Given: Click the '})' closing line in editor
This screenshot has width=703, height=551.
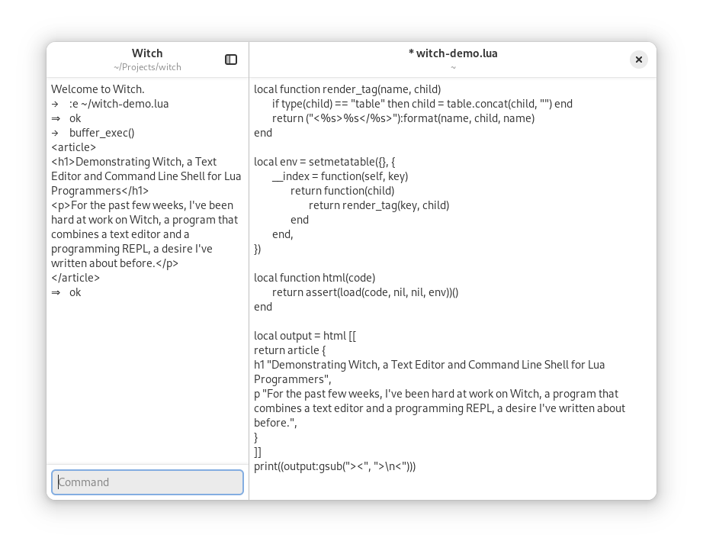Looking at the screenshot, I should [x=258, y=249].
